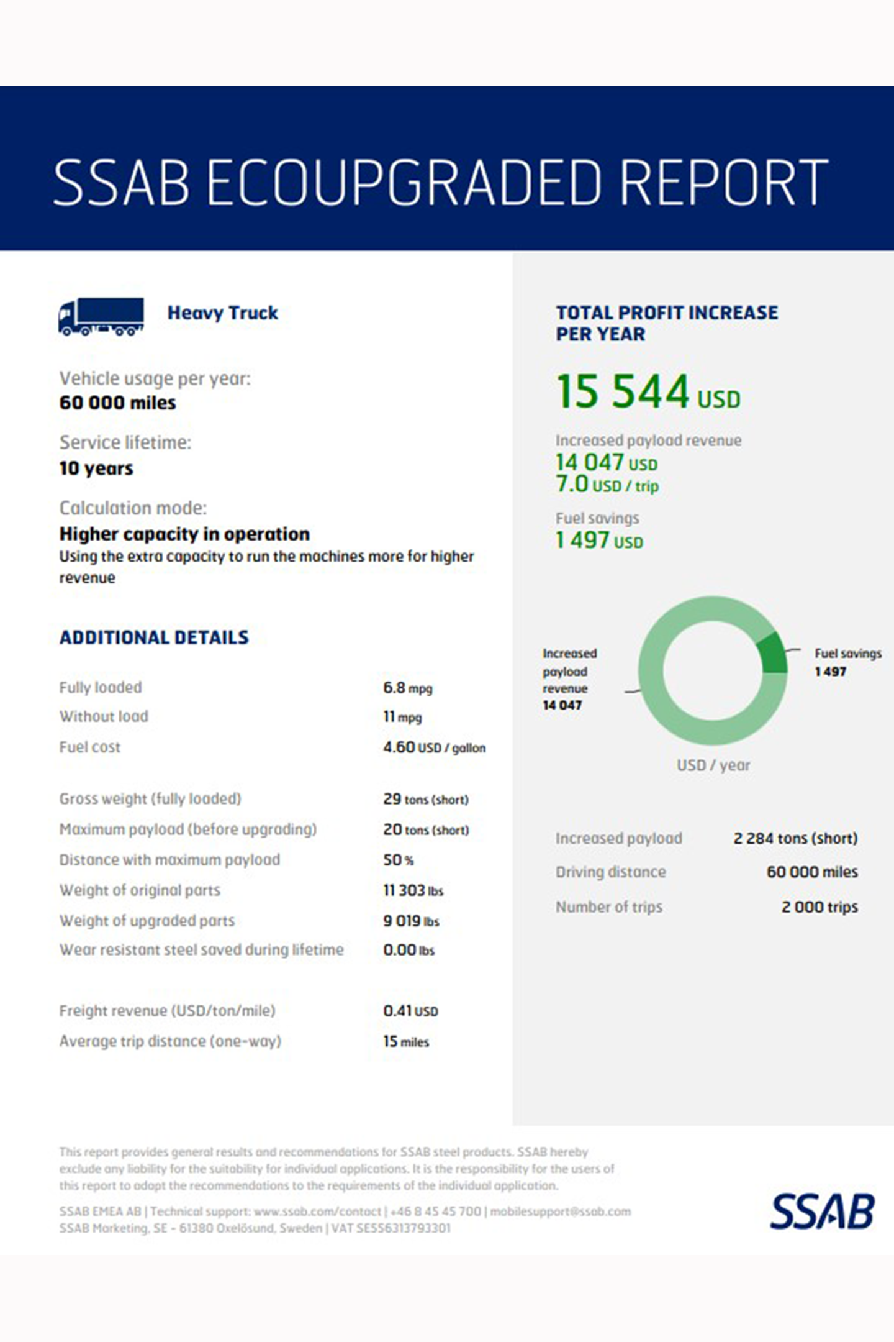Click the SSAB logo in footer
Viewport: 894px width, 1342px height.
tap(822, 1211)
